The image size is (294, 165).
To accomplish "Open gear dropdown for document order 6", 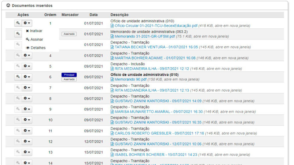I will point(27,77).
